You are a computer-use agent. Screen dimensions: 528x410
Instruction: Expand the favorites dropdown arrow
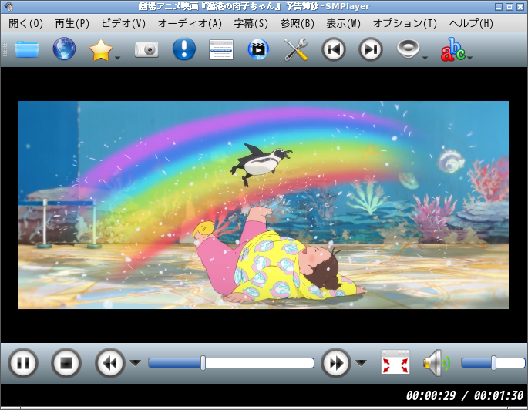pyautogui.click(x=117, y=58)
